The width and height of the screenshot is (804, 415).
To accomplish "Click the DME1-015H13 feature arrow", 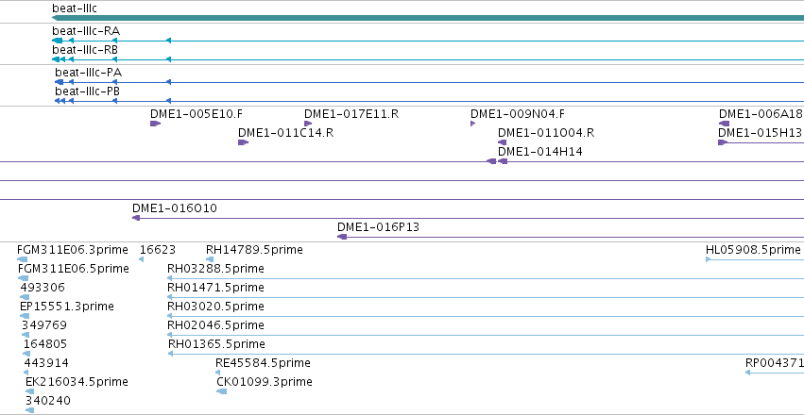I will pos(723,142).
